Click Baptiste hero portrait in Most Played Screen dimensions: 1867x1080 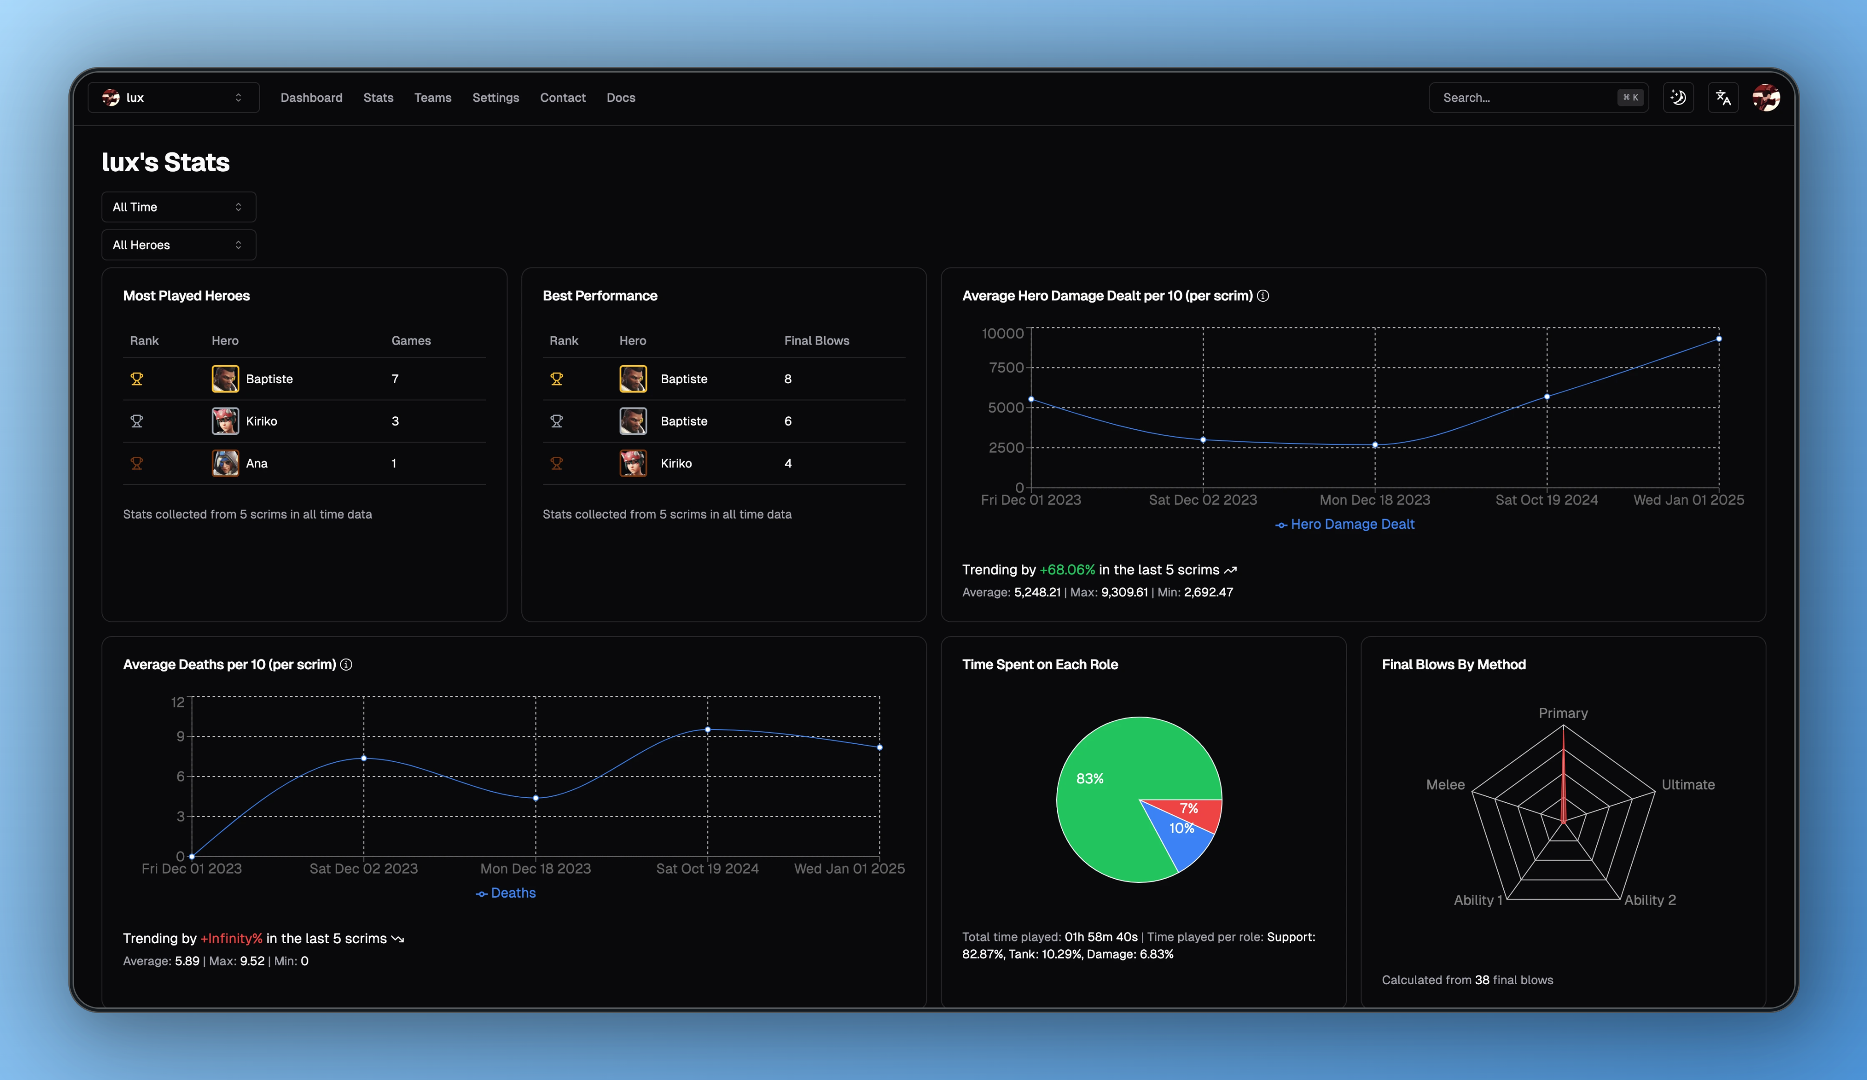pyautogui.click(x=225, y=379)
